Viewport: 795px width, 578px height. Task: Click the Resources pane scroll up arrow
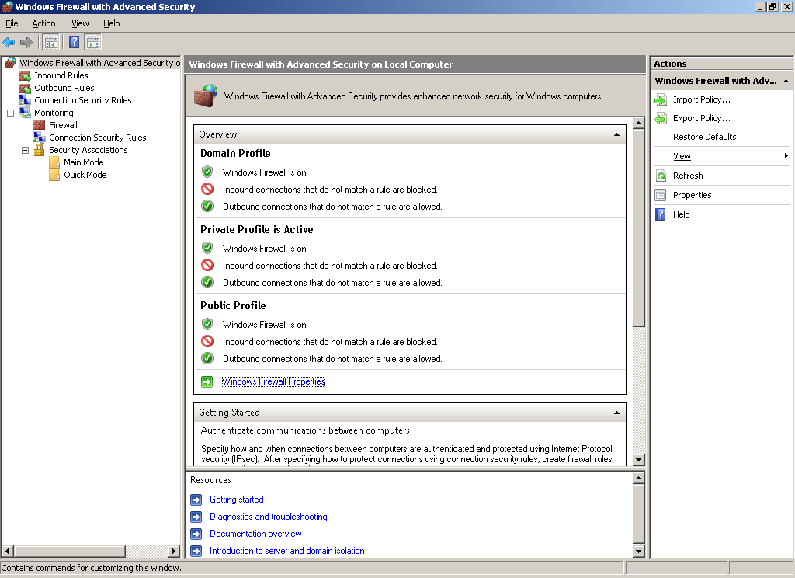click(639, 478)
